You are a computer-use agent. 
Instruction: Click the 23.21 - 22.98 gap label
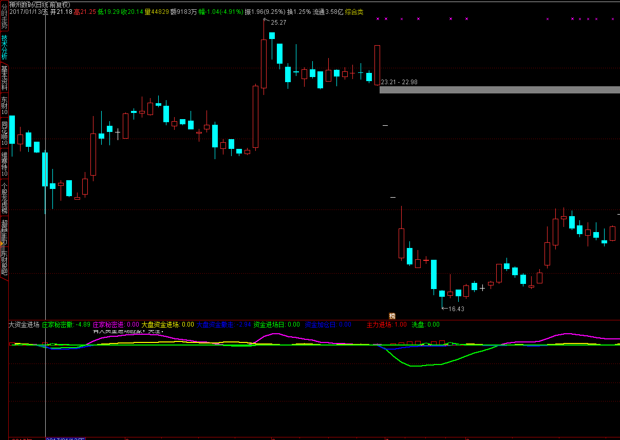[399, 82]
